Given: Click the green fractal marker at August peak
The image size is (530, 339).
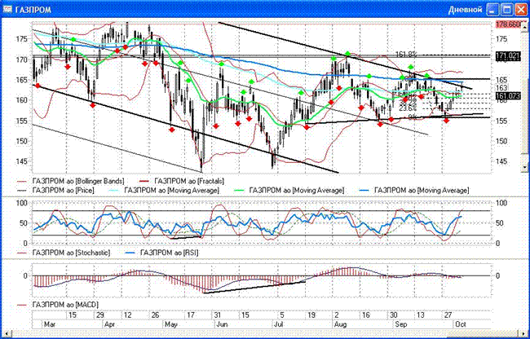Looking at the screenshot, I should 347,54.
